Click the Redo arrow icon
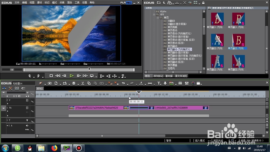The width and height of the screenshot is (270, 152). click(132, 84)
